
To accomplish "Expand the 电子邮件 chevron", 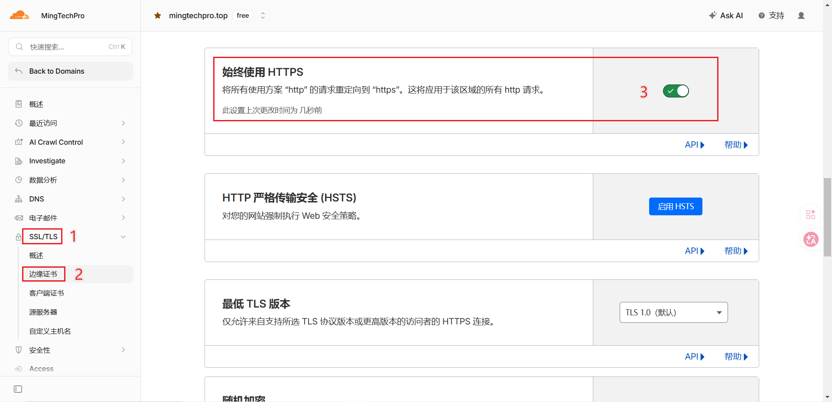I will 123,218.
